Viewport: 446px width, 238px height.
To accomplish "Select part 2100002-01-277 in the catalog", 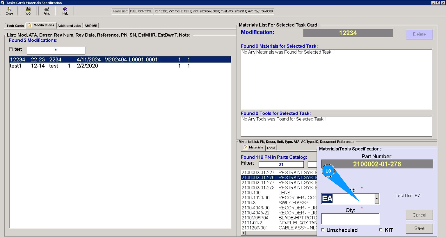I will tap(279, 183).
